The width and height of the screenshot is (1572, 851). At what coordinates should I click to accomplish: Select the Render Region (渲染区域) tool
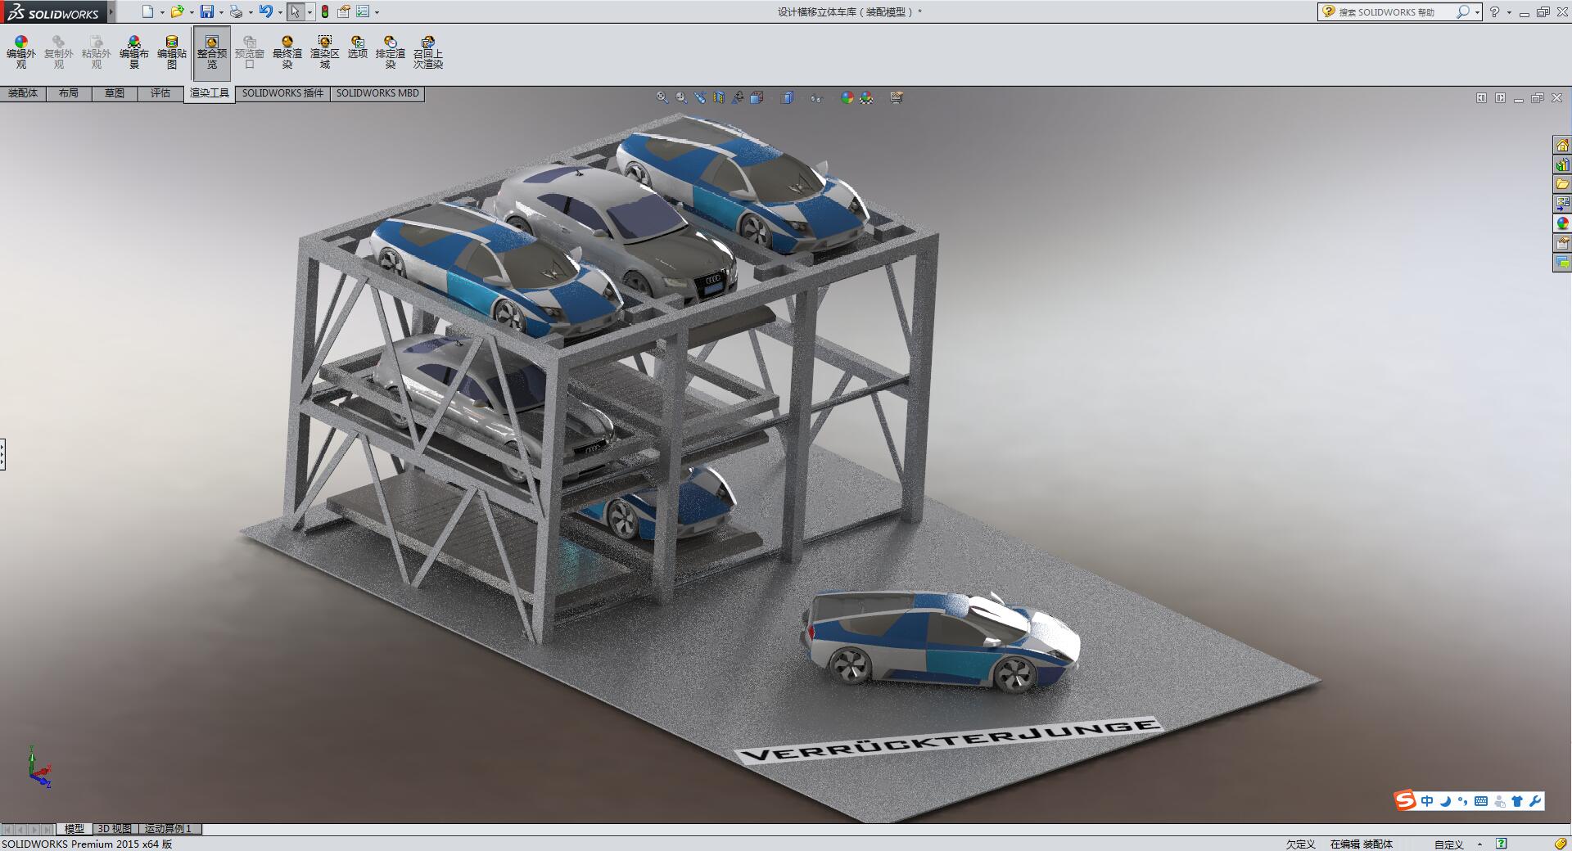325,52
